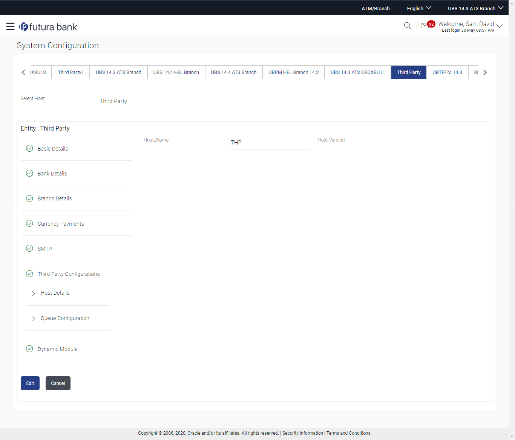Open the Security Information link
The height and width of the screenshot is (440, 515).
[x=303, y=433]
